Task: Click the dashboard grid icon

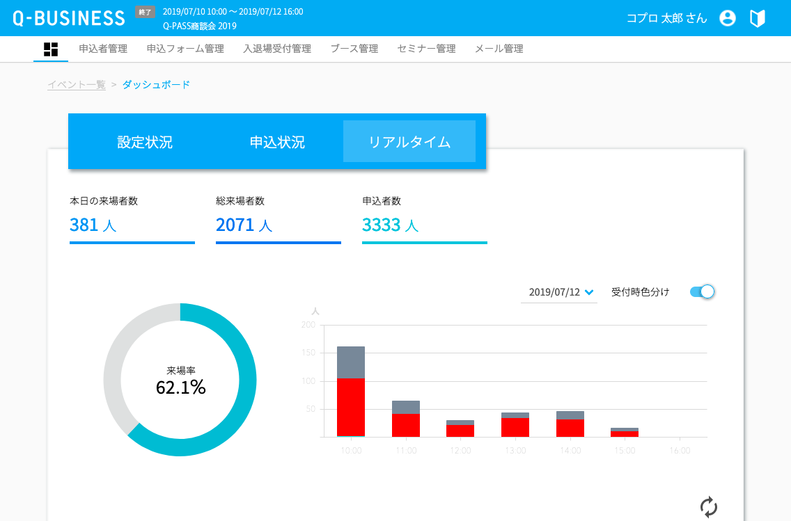Action: pyautogui.click(x=51, y=49)
